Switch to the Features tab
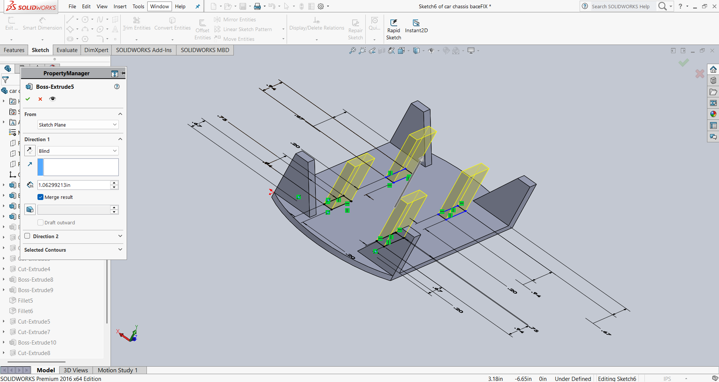The height and width of the screenshot is (382, 719). click(14, 50)
